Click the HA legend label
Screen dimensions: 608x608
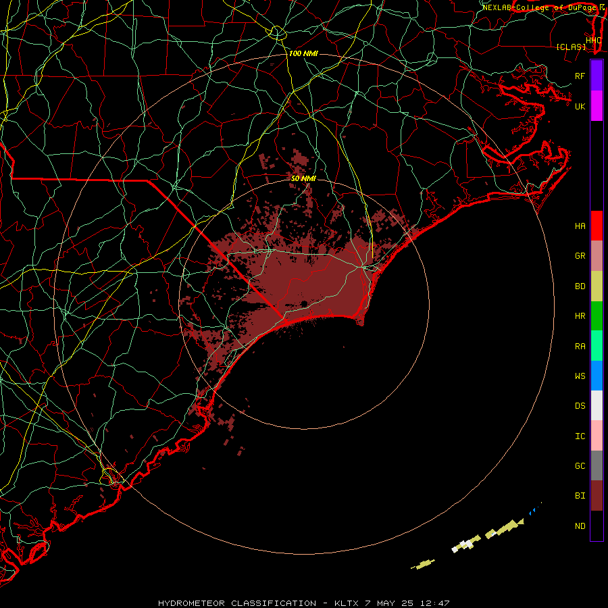pyautogui.click(x=580, y=226)
